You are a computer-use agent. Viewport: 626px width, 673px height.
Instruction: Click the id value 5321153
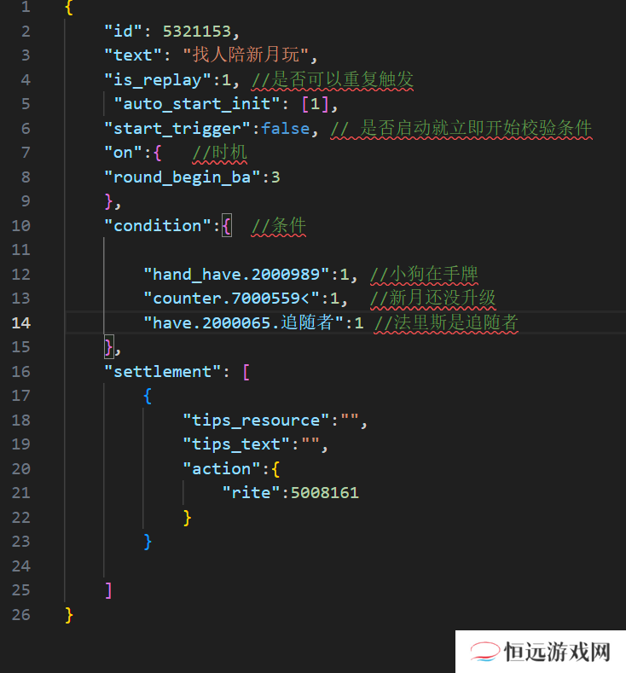tap(196, 32)
